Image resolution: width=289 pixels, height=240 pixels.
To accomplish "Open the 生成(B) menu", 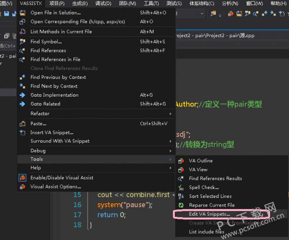I will 80,3.
